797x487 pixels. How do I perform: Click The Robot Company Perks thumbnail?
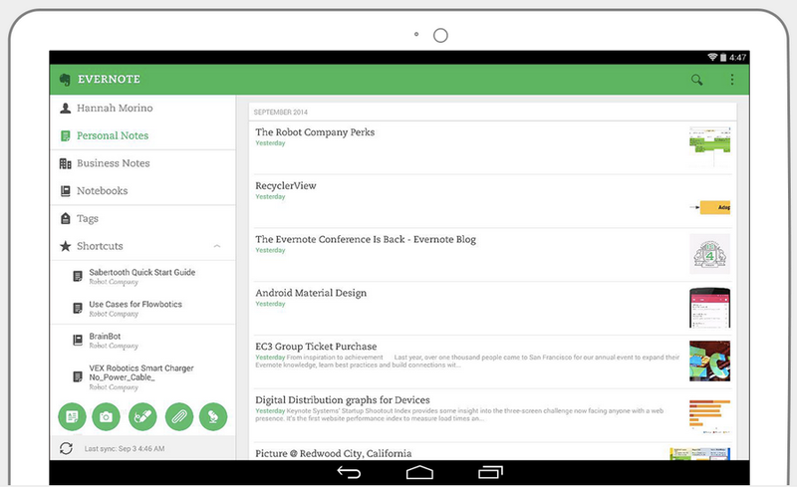click(x=709, y=147)
